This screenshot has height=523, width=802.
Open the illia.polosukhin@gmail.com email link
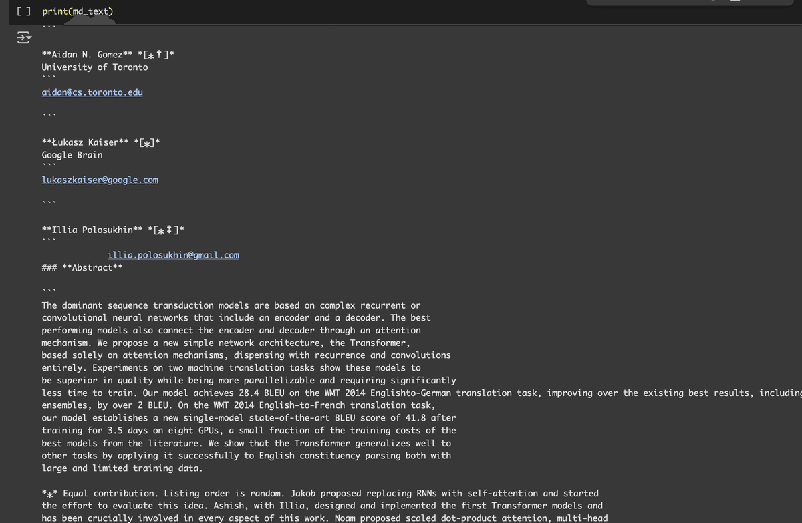coord(173,254)
